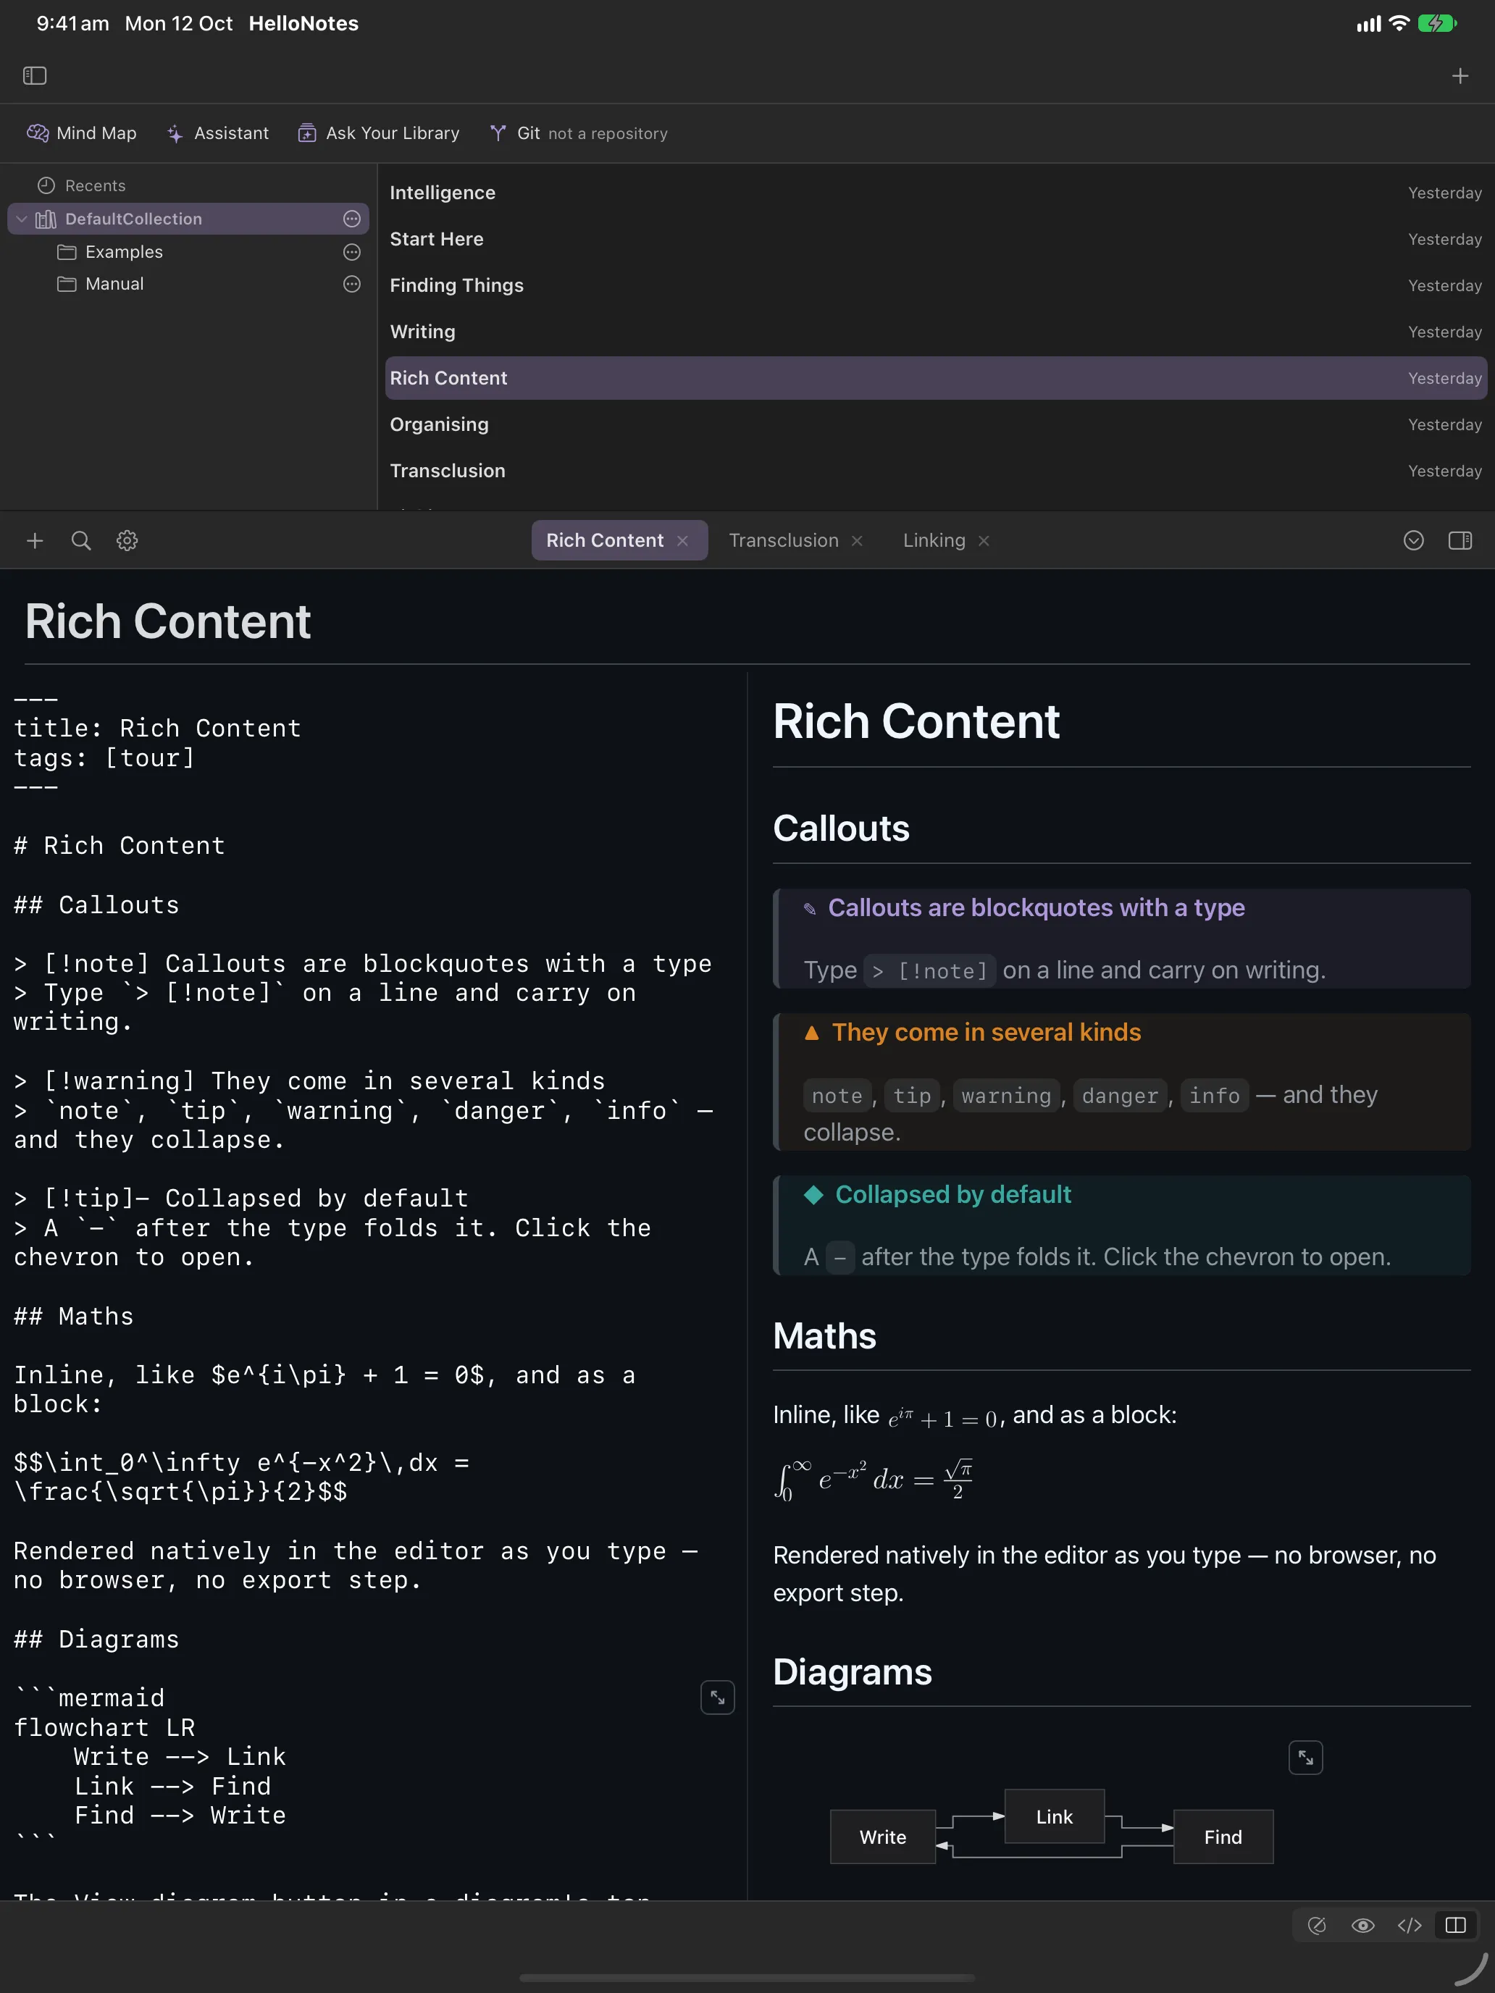Click the Callouts heading in the preview
Viewport: 1495px width, 1993px height.
coord(841,829)
